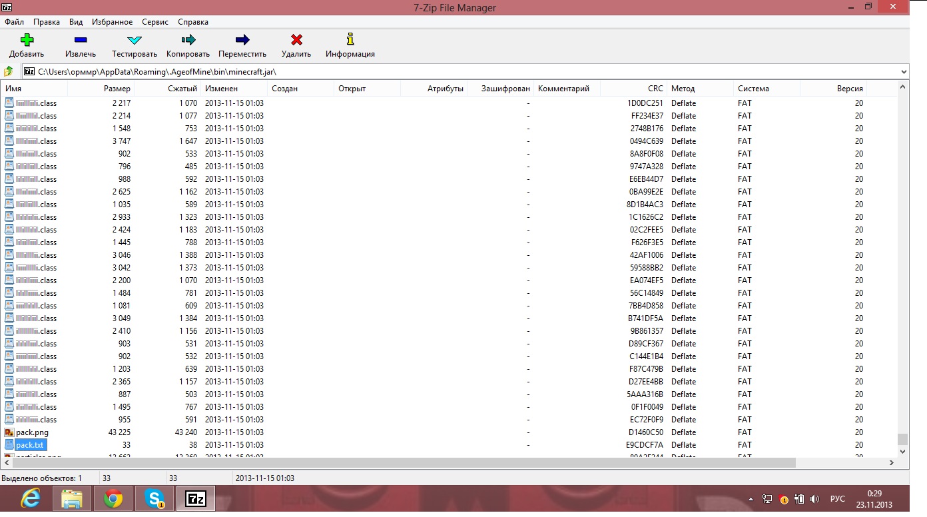The image size is (927, 517).
Task: Open Skype from the taskbar
Action: [154, 498]
